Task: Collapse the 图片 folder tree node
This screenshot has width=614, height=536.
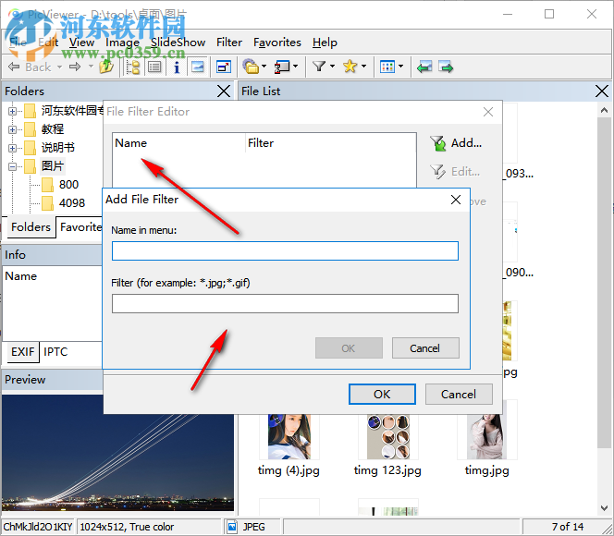Action: coord(13,166)
